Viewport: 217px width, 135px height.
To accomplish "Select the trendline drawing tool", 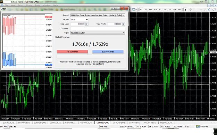I will (205, 10).
